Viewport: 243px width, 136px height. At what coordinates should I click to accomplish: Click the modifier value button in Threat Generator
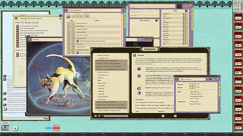pyautogui.click(x=81, y=16)
